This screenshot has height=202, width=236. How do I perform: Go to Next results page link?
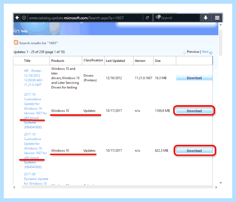[x=205, y=52]
